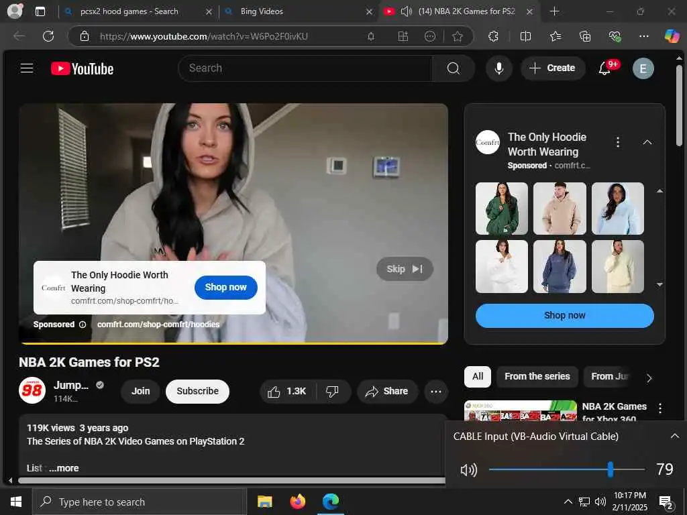Image resolution: width=687 pixels, height=515 pixels.
Task: Like the video with thumbs up
Action: point(287,392)
